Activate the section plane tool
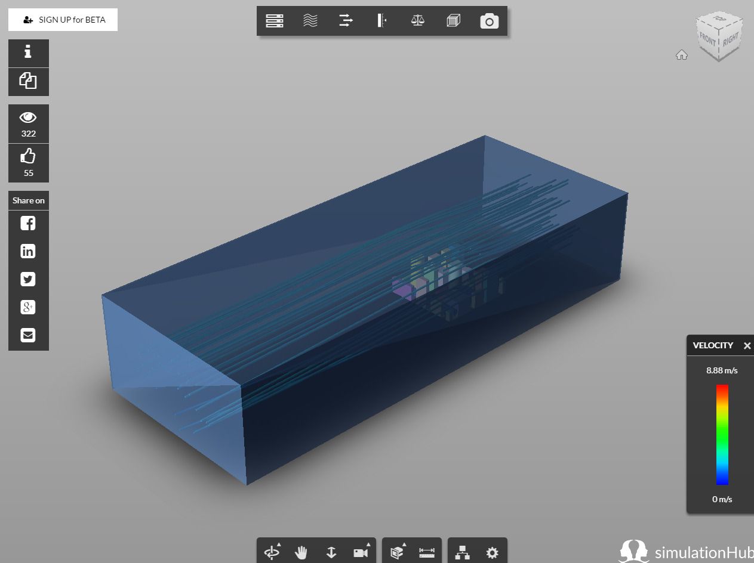 click(382, 21)
